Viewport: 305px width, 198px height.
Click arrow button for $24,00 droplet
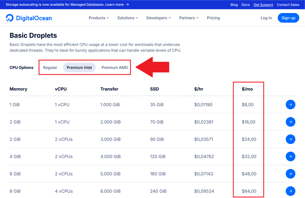click(x=291, y=139)
